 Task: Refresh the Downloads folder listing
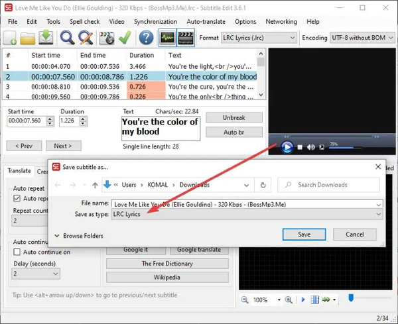(x=263, y=185)
